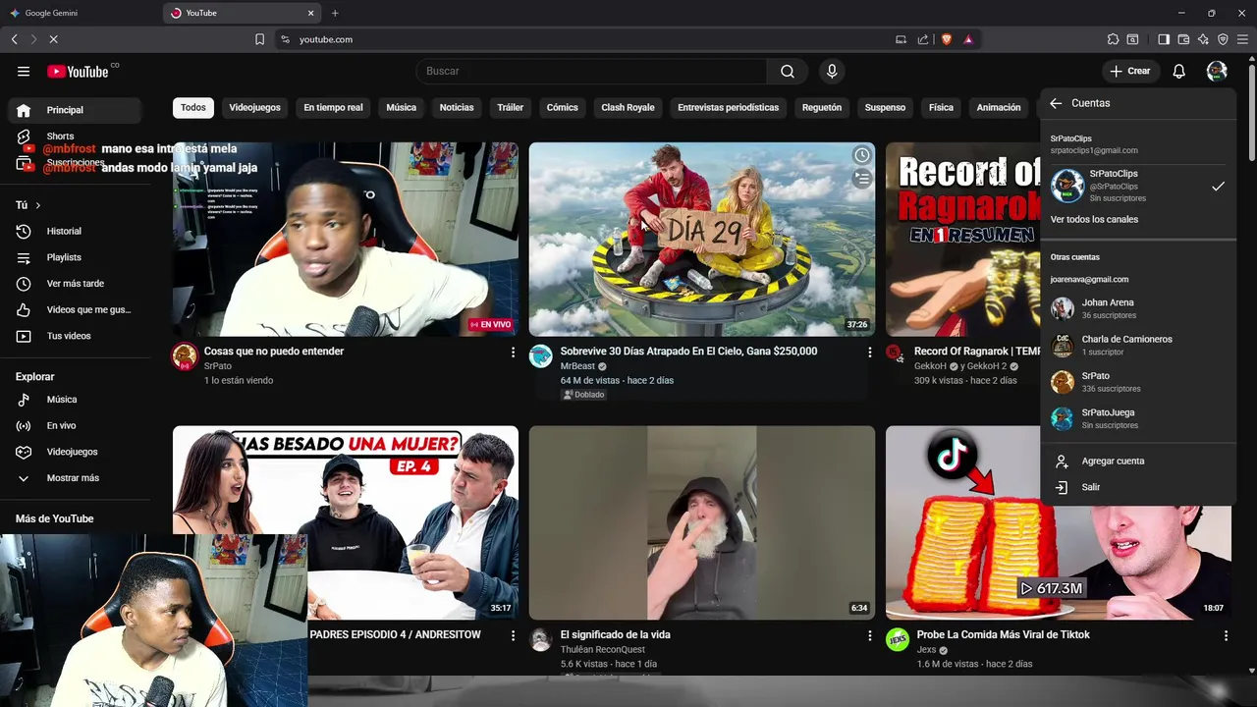Select Noticias filter chip
Image resolution: width=1257 pixels, height=707 pixels.
pyautogui.click(x=457, y=107)
